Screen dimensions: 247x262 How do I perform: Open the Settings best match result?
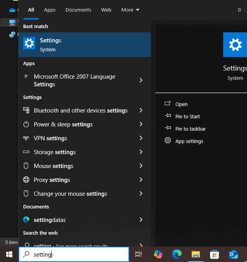point(84,45)
